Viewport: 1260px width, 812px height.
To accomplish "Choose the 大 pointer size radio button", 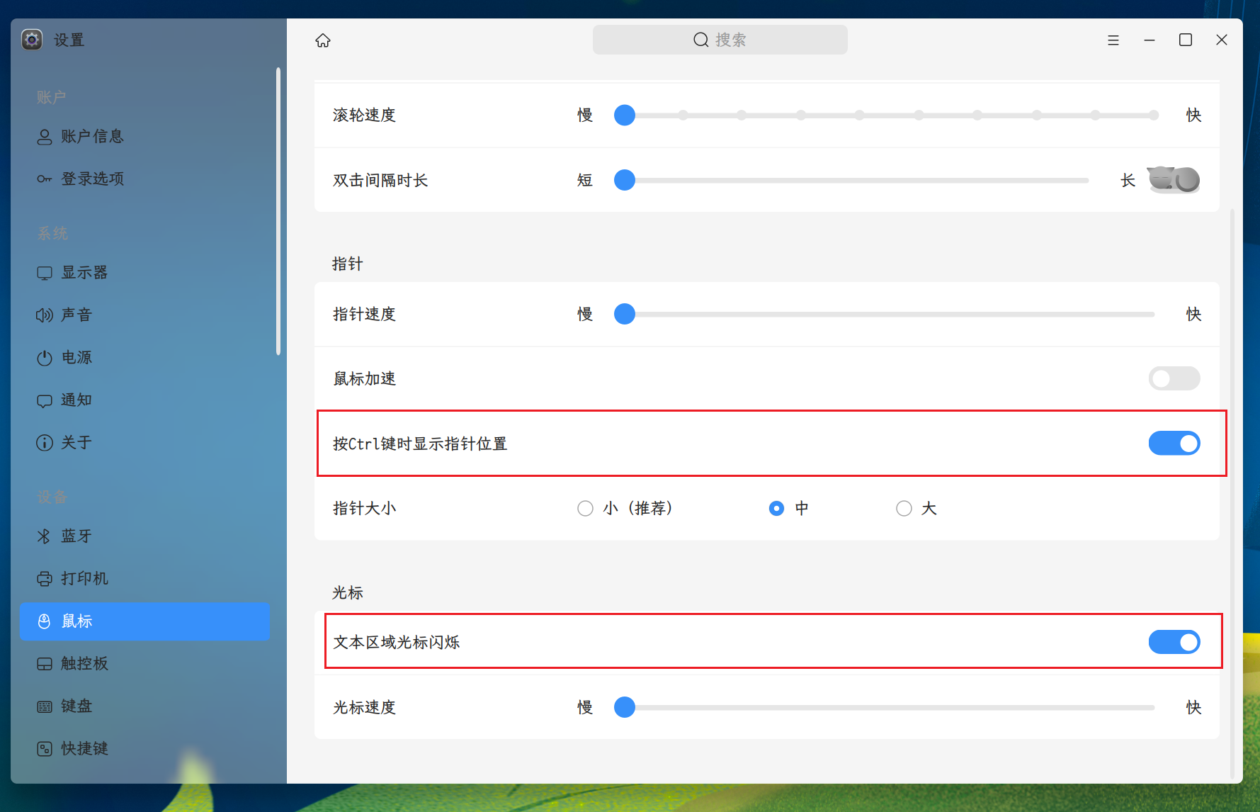I will coord(904,509).
